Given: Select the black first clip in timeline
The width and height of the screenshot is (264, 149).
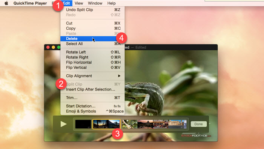Looking at the screenshot, I should (83, 124).
